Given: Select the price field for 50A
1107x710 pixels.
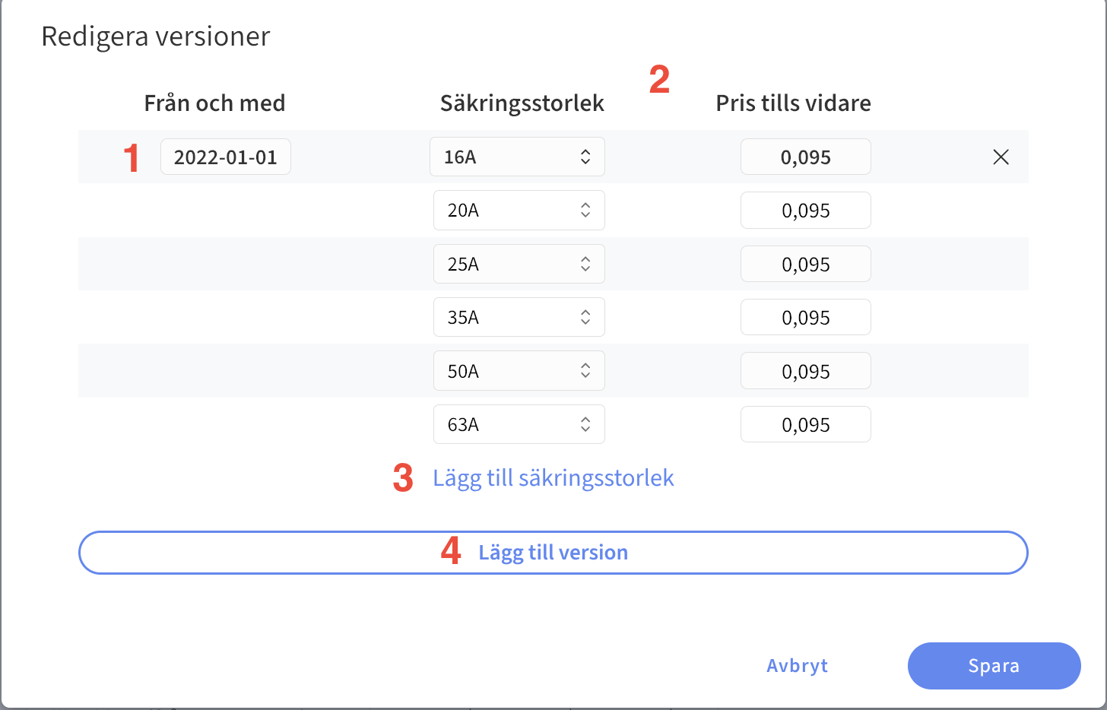Looking at the screenshot, I should coord(806,371).
